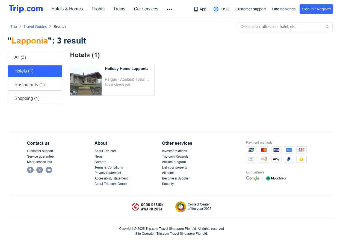This screenshot has height=252, width=343.
Task: Open About Trip.com Group footer link
Action: tap(111, 184)
